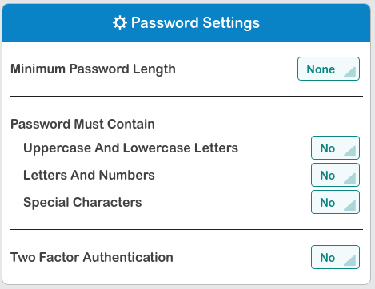The height and width of the screenshot is (289, 375).
Task: Click the corner triangle of the Letters And Numbers dropdown
Action: point(350,178)
